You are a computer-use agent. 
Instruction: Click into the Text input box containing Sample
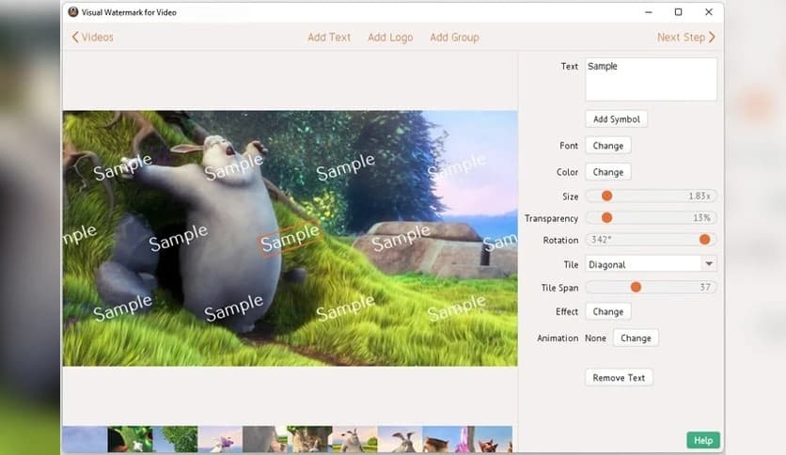click(652, 79)
